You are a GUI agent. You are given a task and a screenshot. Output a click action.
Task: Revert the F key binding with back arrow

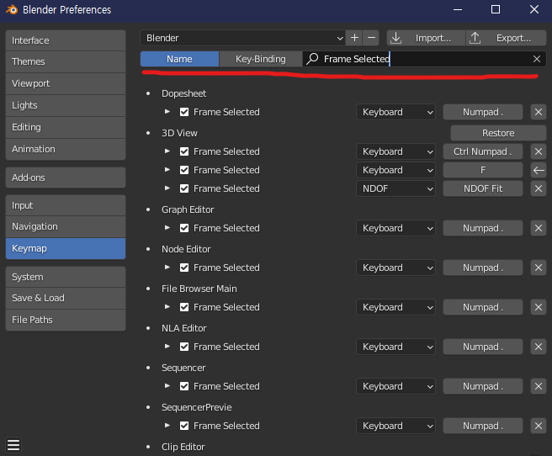pos(539,170)
